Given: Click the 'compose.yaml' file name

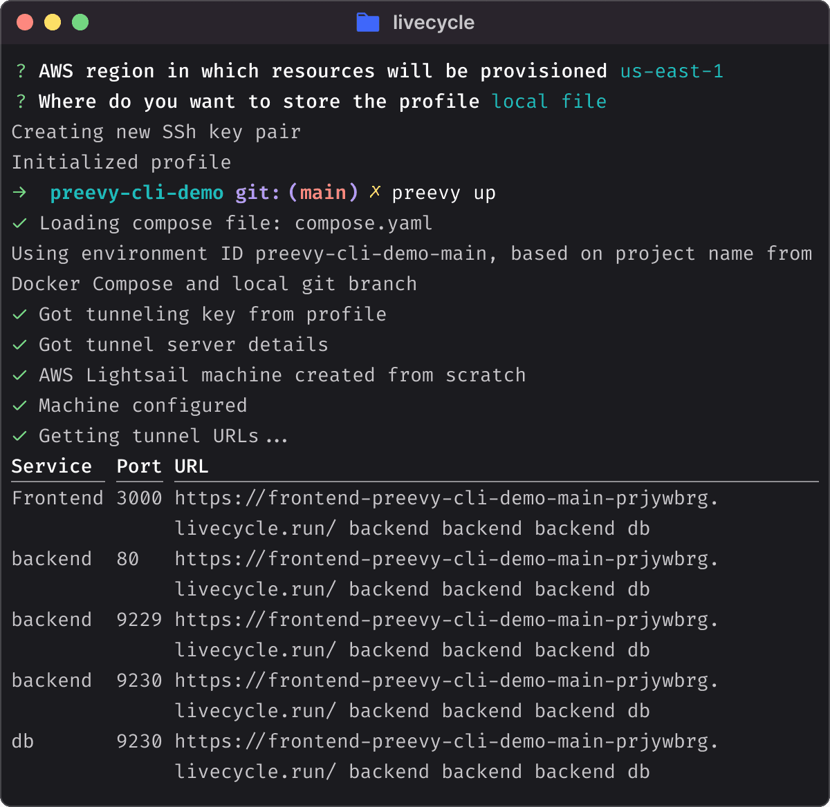Looking at the screenshot, I should (x=364, y=223).
